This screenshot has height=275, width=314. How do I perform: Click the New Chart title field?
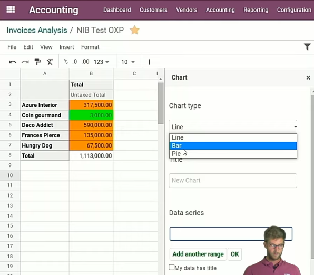click(x=233, y=181)
